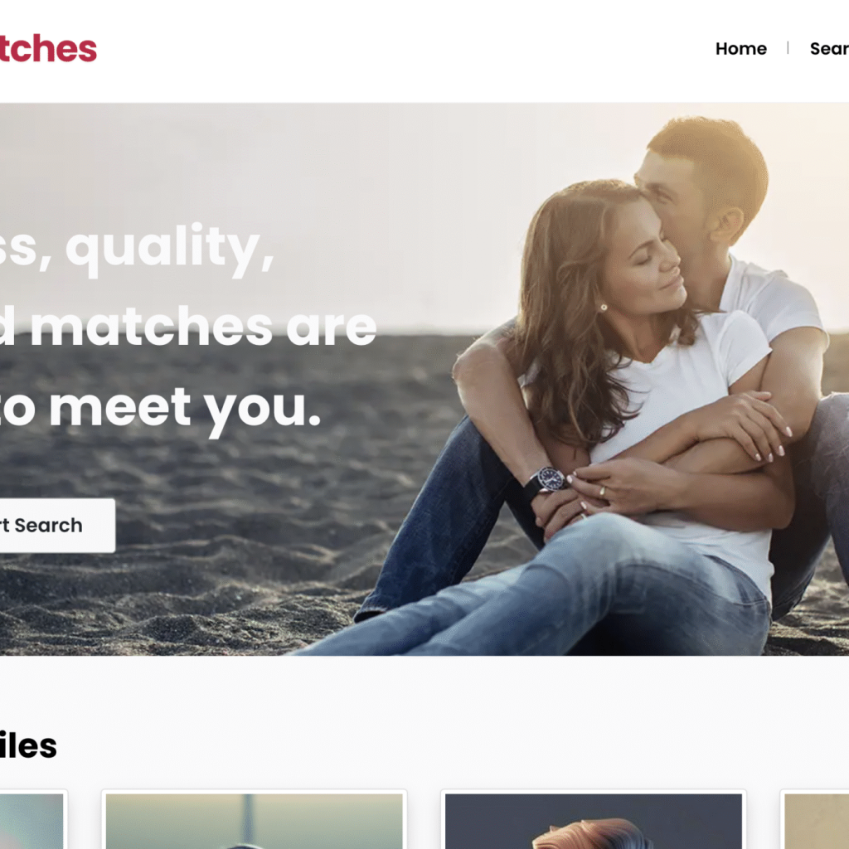Click the hero headline line ending 'quality,'
This screenshot has height=849, width=849.
coord(137,249)
